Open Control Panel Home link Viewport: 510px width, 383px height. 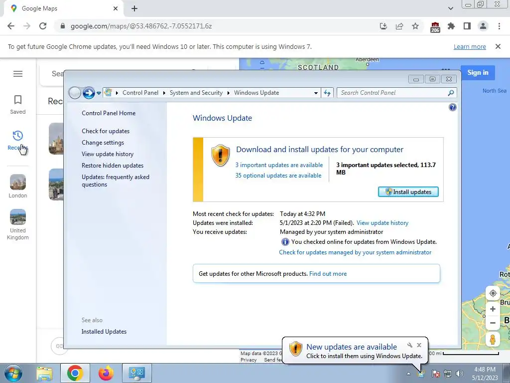(x=109, y=113)
